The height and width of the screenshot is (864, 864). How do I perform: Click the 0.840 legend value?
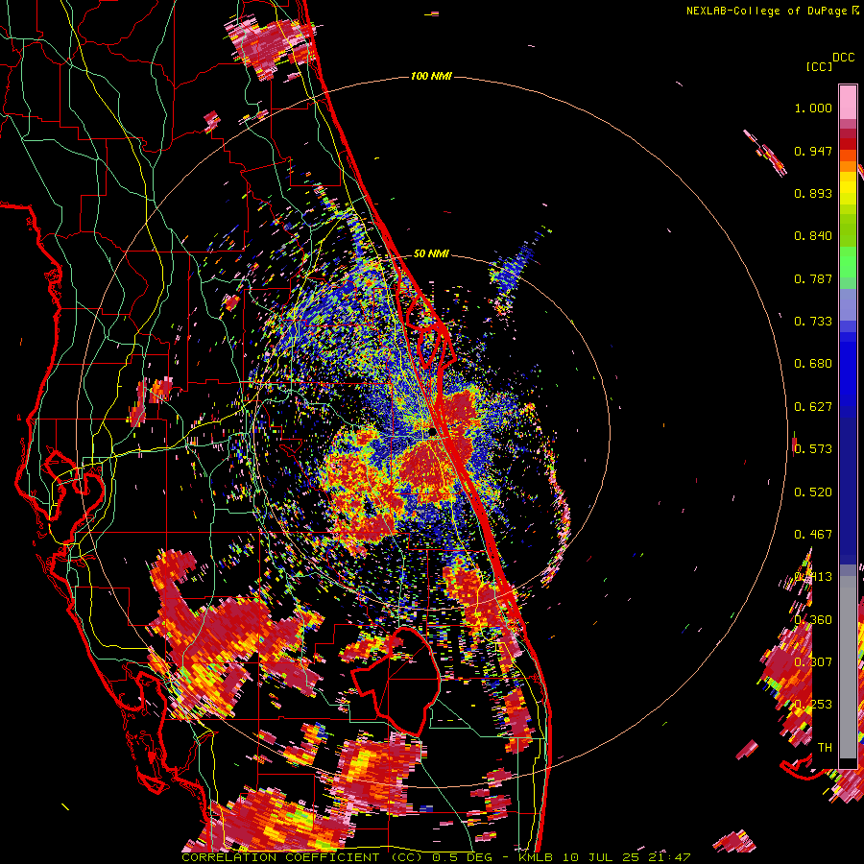[813, 236]
